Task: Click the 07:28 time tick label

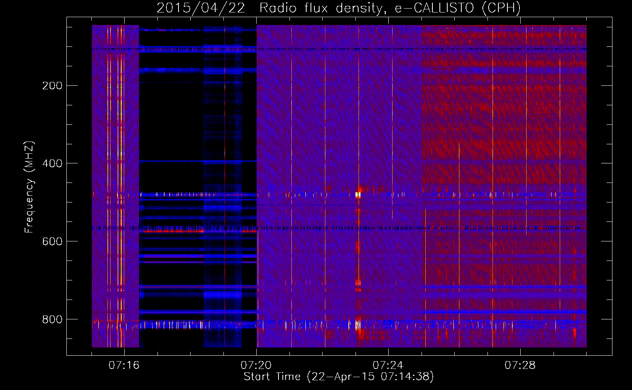Action: 520,365
